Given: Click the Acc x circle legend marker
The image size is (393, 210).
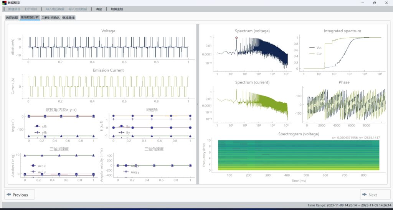Looking at the screenshot, I should [33, 166].
